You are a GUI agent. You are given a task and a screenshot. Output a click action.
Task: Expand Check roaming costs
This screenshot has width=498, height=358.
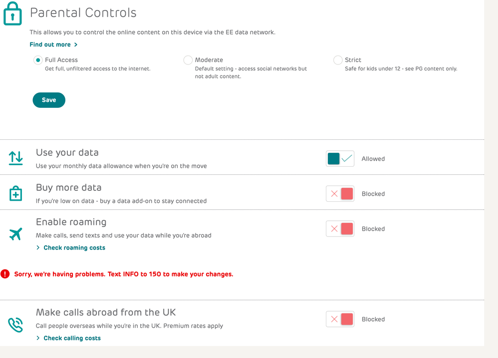pos(74,248)
